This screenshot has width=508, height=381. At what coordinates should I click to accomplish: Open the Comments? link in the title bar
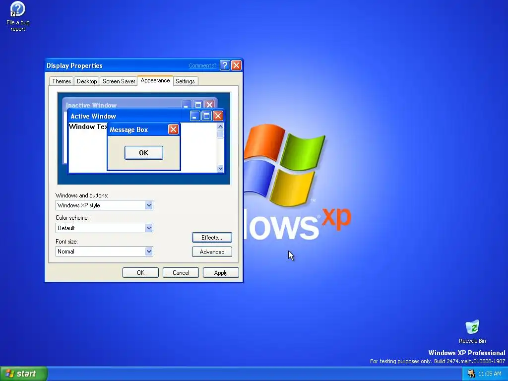[x=202, y=65]
